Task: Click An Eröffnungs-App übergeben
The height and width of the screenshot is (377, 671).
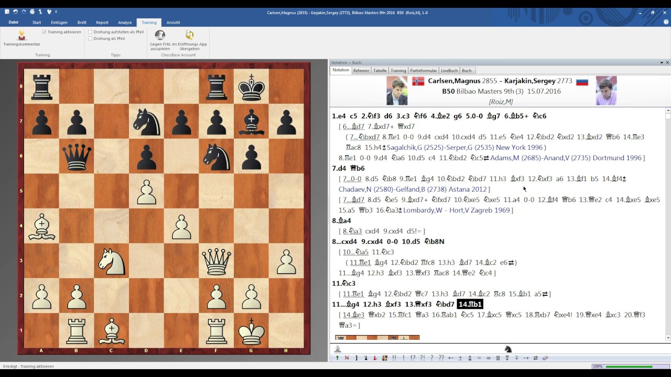Action: [x=189, y=40]
